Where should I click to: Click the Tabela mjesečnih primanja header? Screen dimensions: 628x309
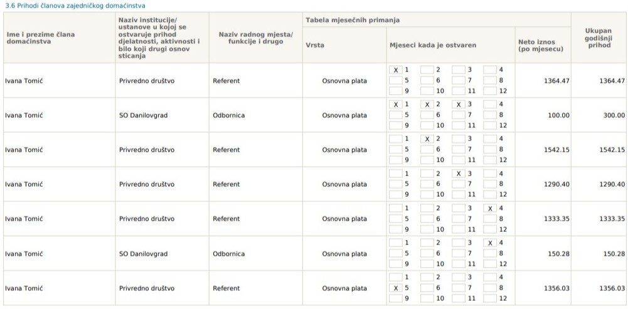click(x=353, y=21)
